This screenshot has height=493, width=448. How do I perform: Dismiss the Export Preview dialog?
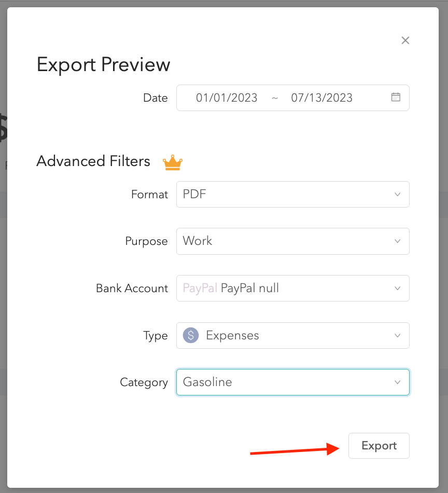tap(405, 40)
